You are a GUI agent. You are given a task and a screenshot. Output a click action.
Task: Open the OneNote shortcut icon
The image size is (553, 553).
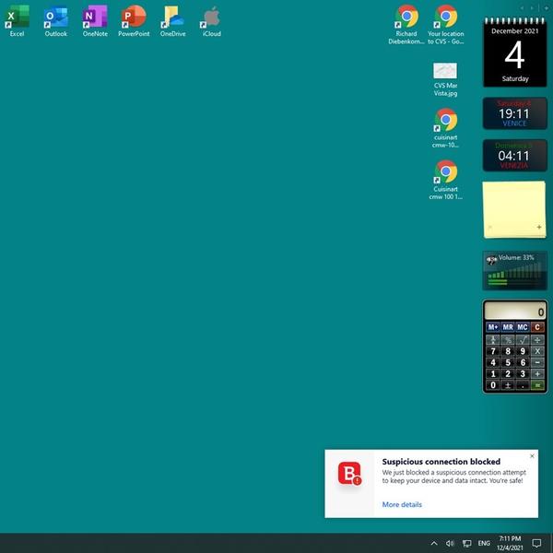[94, 18]
